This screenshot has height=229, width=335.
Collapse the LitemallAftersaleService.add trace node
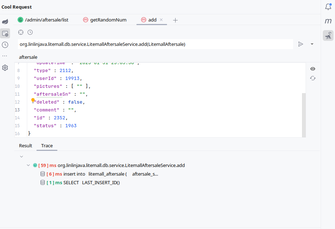(x=28, y=166)
